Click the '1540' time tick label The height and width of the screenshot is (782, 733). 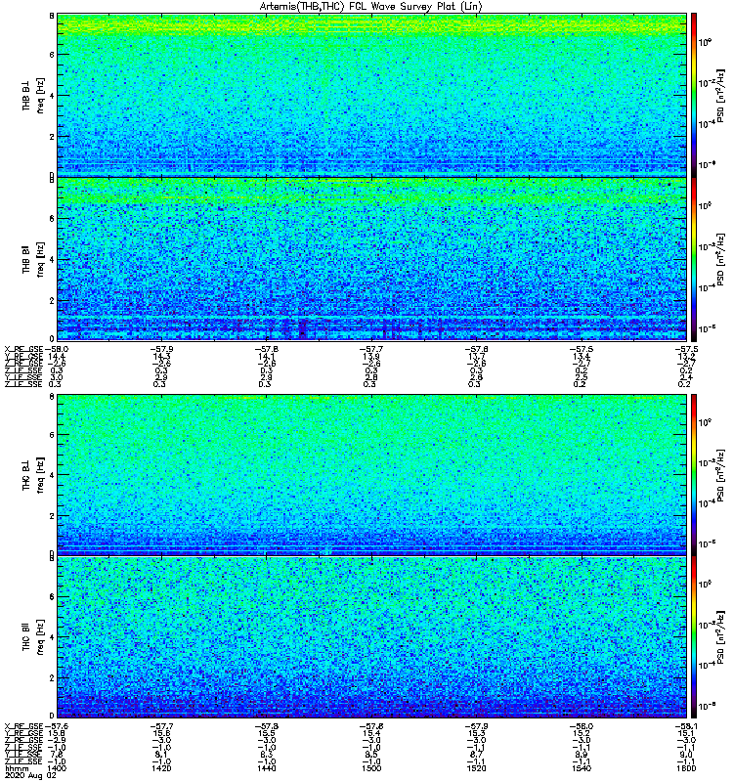(x=582, y=768)
